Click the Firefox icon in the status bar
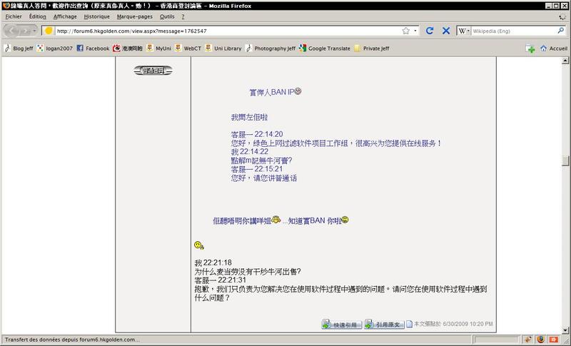The width and height of the screenshot is (571, 346). click(541, 339)
